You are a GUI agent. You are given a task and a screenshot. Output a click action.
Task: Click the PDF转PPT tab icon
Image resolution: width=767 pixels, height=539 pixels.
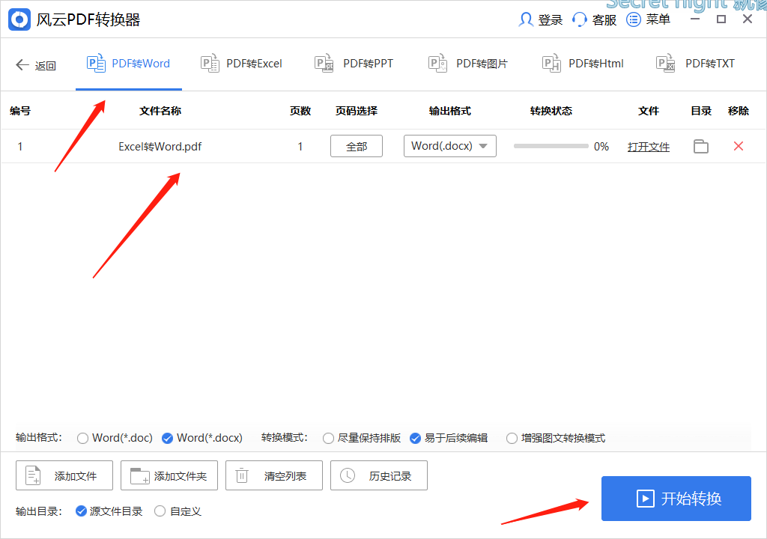click(324, 63)
